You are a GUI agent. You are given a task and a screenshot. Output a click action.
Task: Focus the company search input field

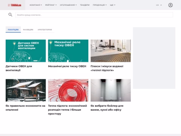[x=94, y=15]
